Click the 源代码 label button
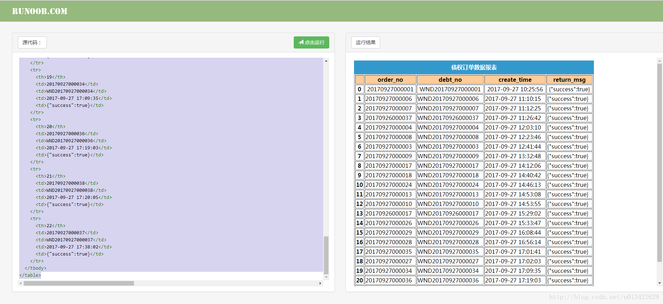Screen dimensions: 663x304 point(32,42)
